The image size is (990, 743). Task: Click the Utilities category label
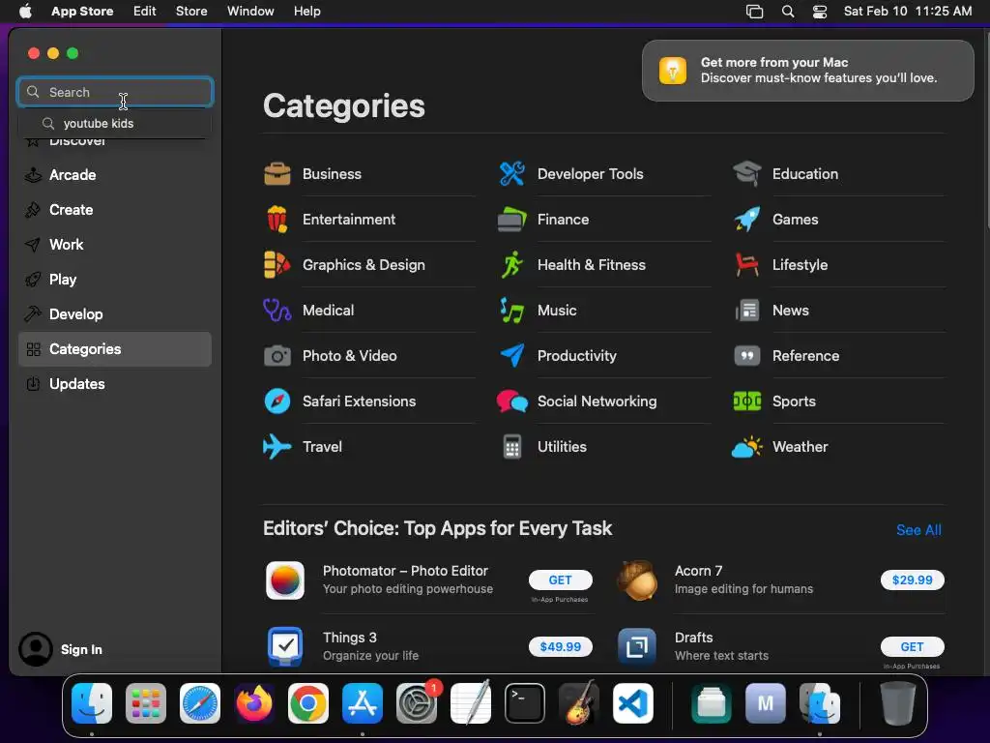point(562,447)
